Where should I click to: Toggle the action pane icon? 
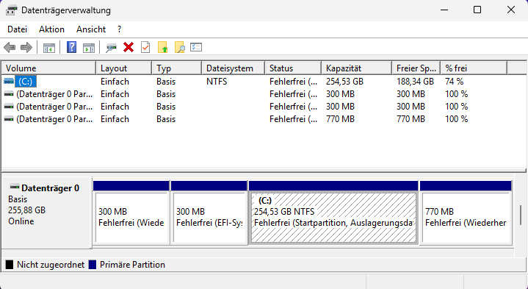[89, 48]
